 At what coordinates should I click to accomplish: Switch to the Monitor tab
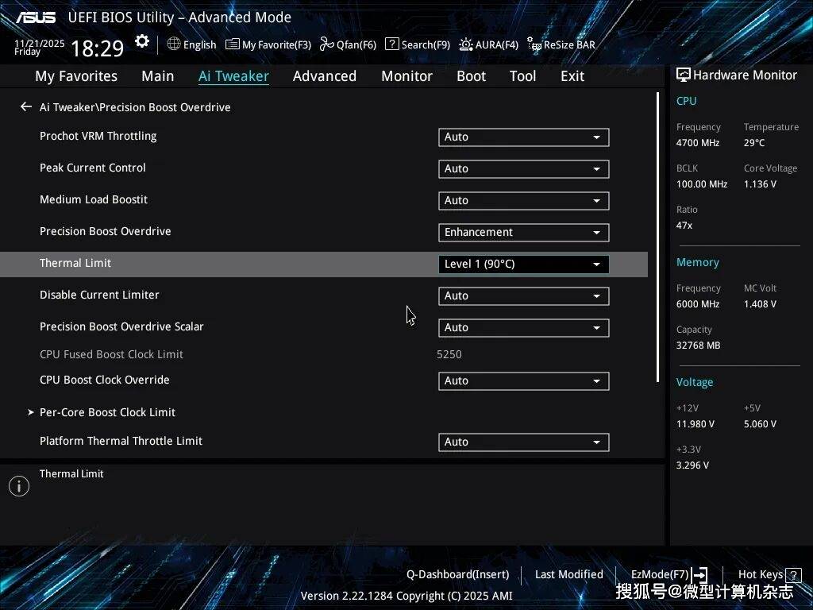406,76
